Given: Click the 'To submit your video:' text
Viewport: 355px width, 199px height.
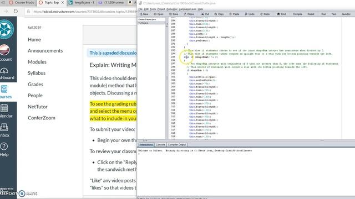Looking at the screenshot, I should [x=112, y=129].
